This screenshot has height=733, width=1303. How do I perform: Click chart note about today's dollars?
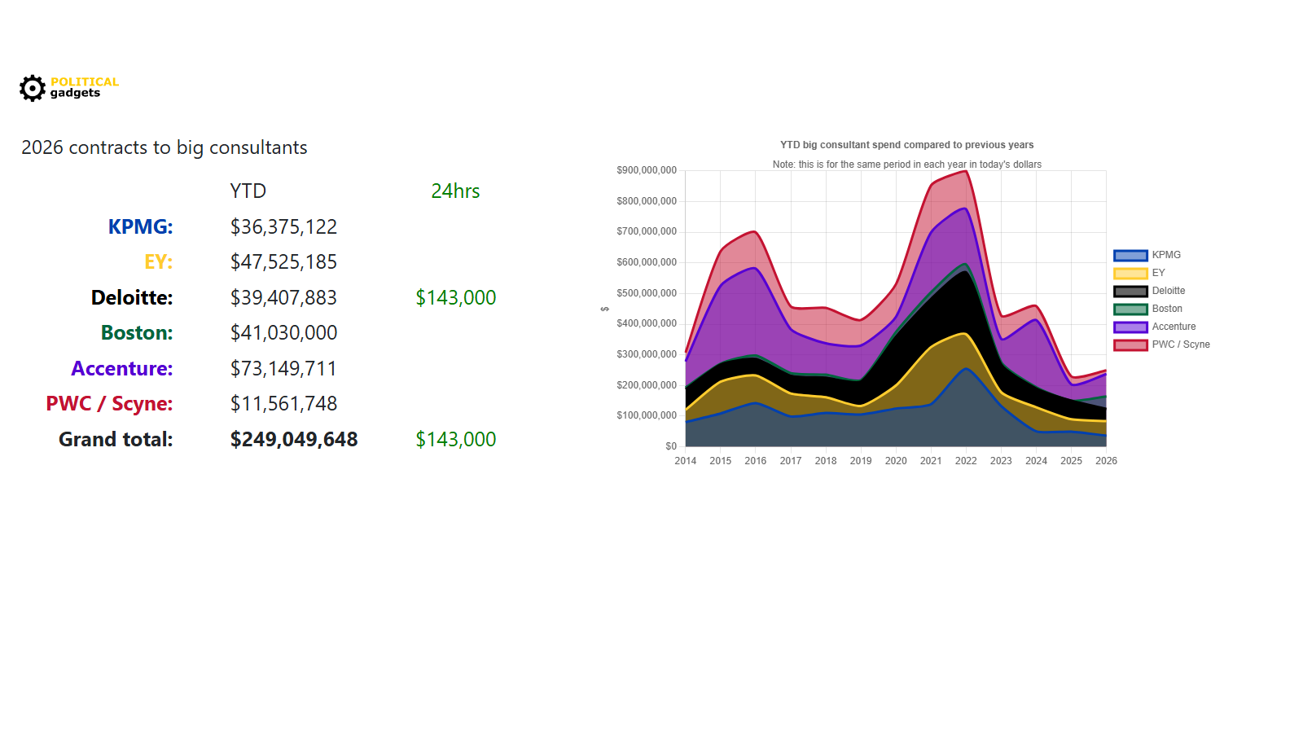906,165
